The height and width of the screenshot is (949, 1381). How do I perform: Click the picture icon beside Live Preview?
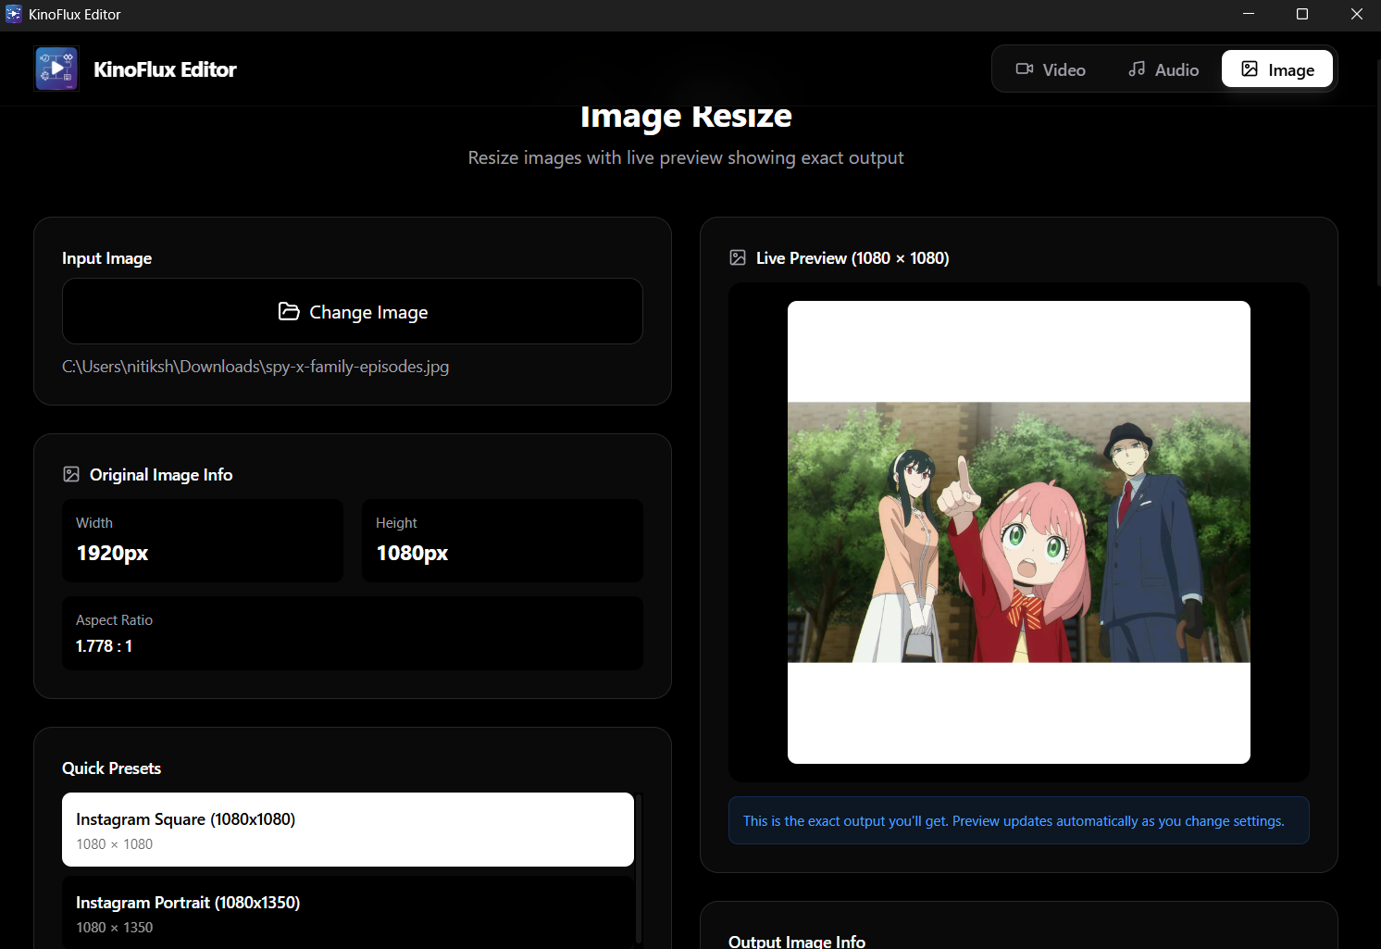coord(738,258)
